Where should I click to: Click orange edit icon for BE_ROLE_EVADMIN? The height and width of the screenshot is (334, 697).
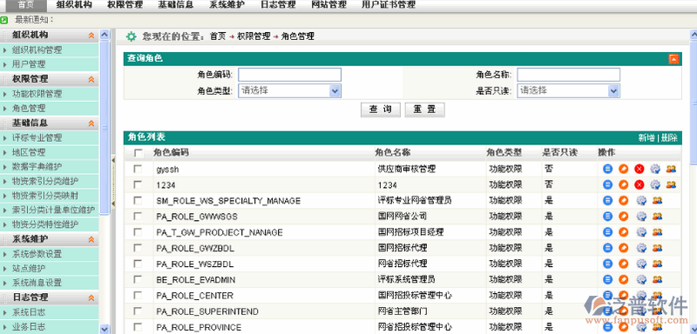624,279
